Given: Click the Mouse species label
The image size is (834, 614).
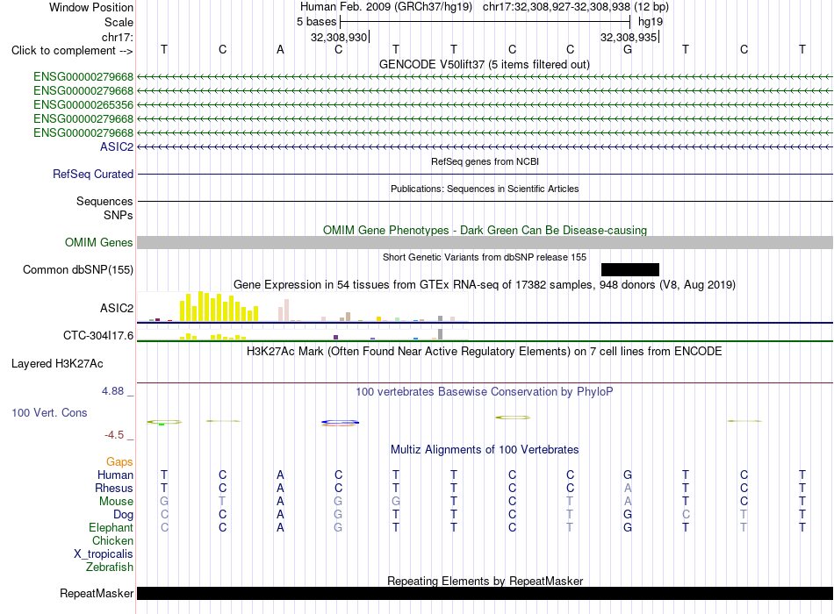Looking at the screenshot, I should pyautogui.click(x=116, y=502).
